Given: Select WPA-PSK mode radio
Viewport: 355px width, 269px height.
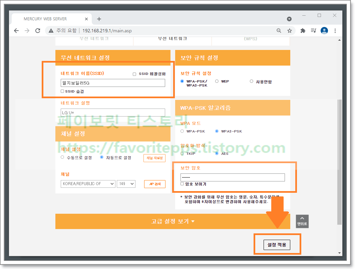Looking at the screenshot, I should 182,131.
